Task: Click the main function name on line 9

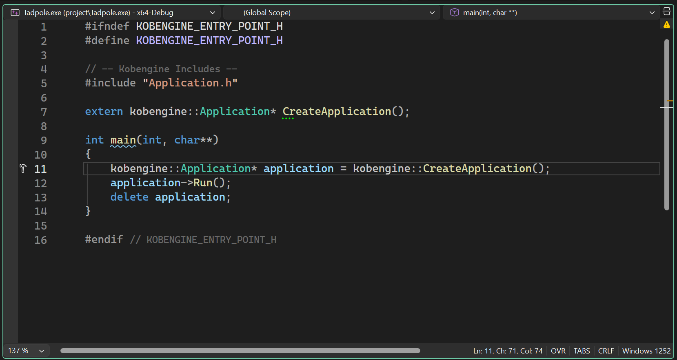Action: pyautogui.click(x=123, y=140)
